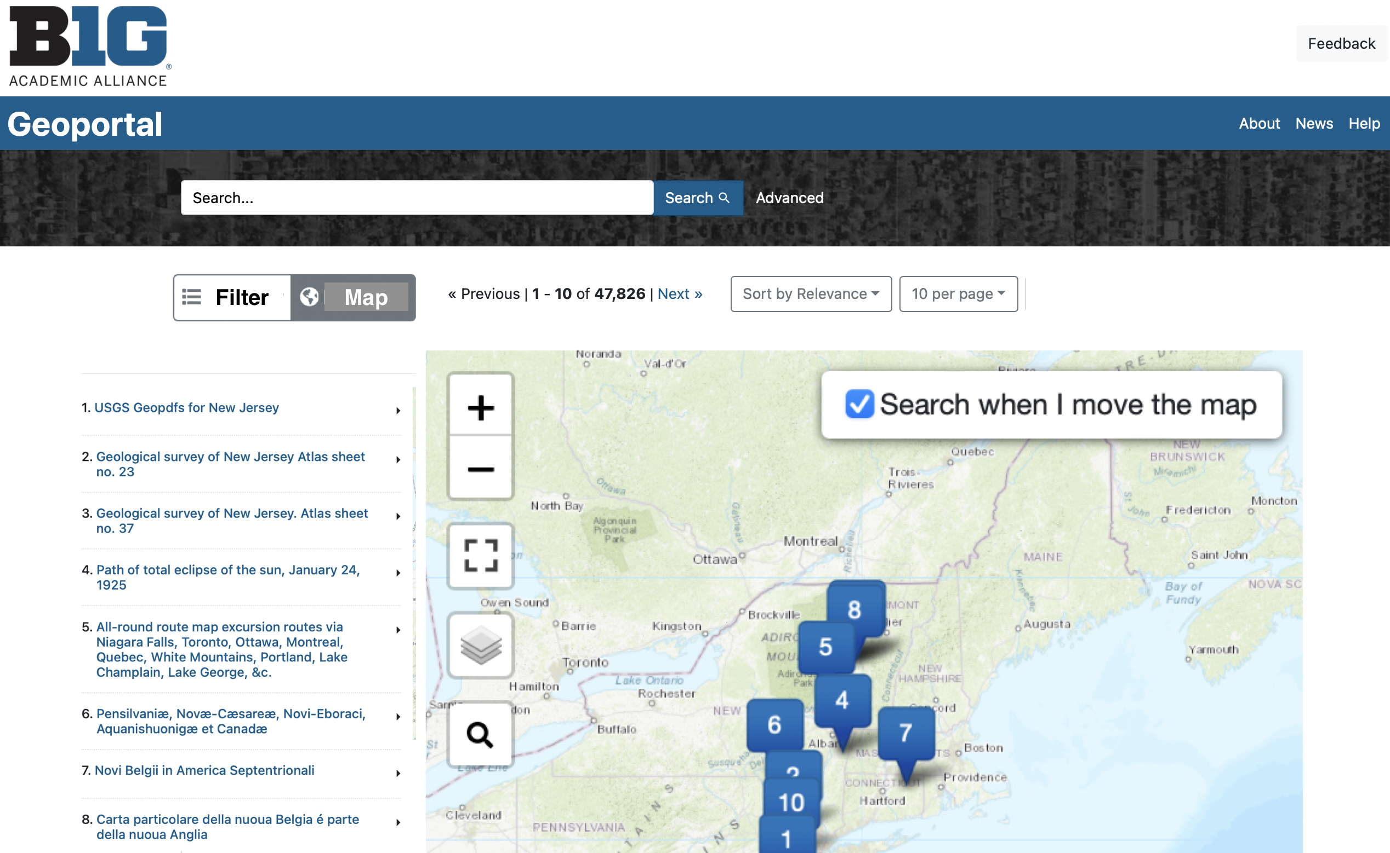Open the Help page

tap(1364, 123)
